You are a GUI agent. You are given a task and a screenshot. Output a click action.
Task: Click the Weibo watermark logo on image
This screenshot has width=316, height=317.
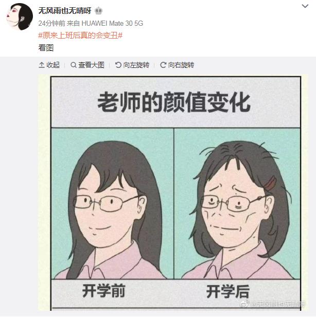[244, 304]
